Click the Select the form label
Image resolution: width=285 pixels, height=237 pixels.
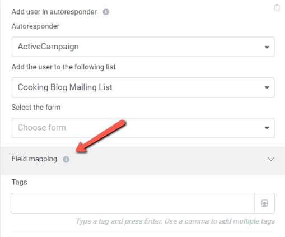[36, 107]
